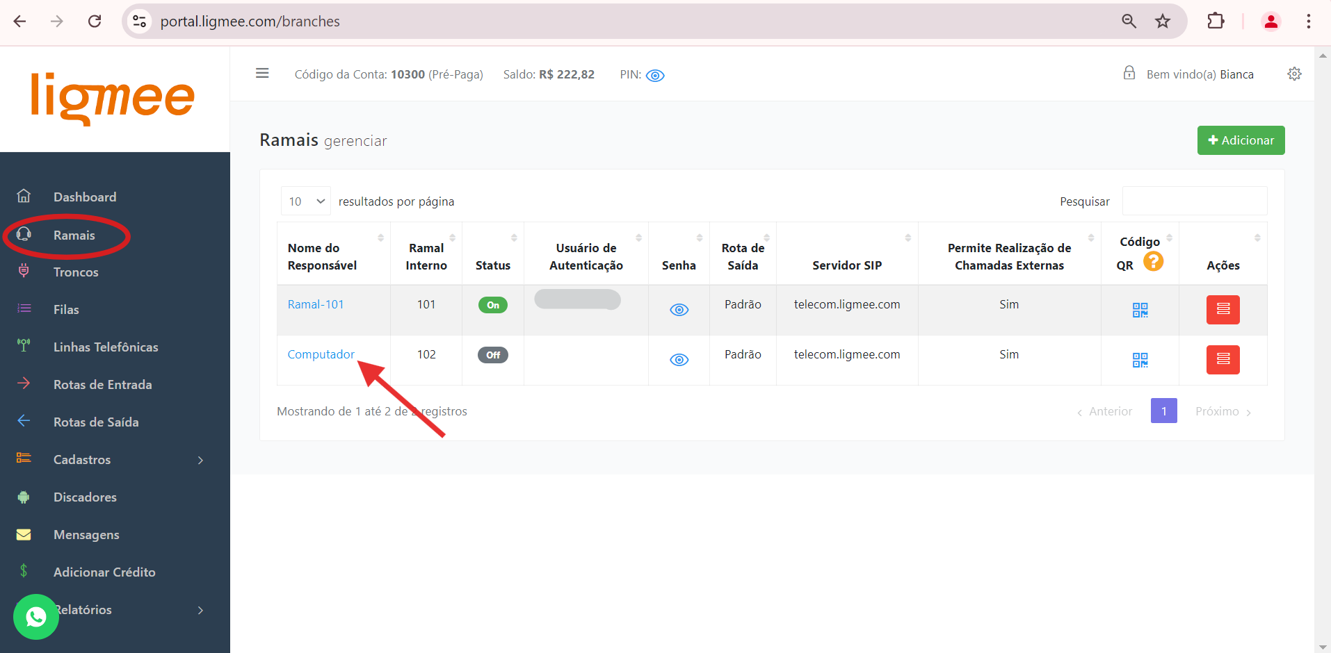Click the green Adicionar button
Image resolution: width=1331 pixels, height=653 pixels.
pyautogui.click(x=1241, y=140)
